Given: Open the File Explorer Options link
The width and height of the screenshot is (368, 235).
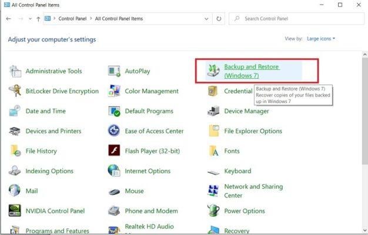Looking at the screenshot, I should [x=253, y=131].
